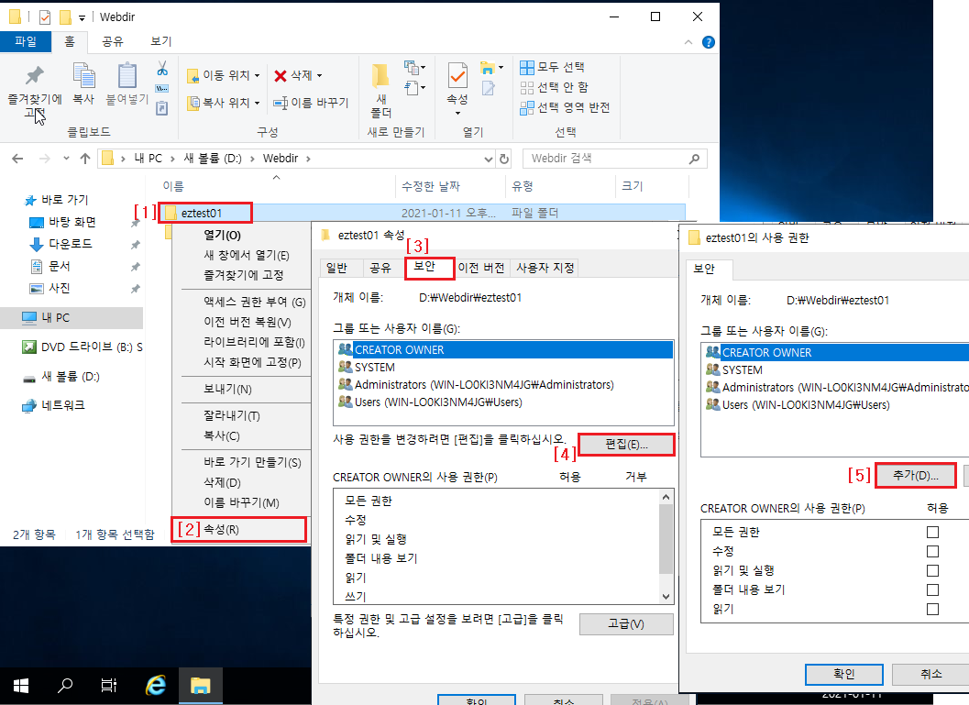Open the 파일 ribbon tab

point(26,41)
